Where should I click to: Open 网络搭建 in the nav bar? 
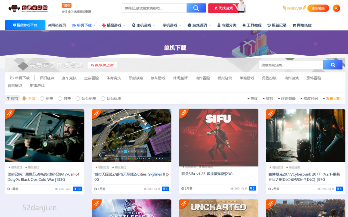(x=302, y=25)
